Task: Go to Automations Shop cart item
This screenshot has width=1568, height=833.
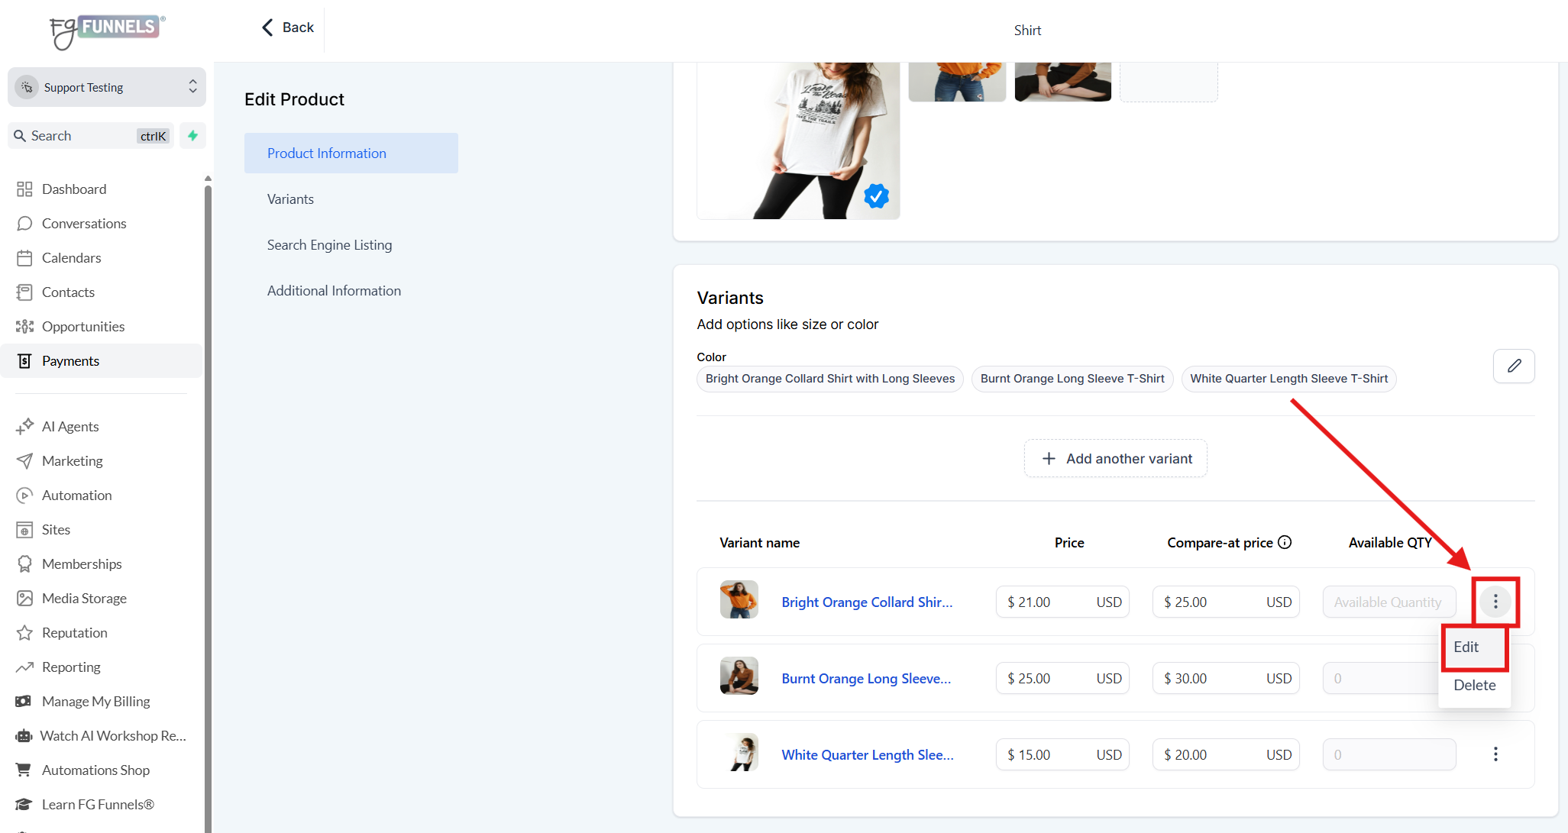Action: click(95, 770)
